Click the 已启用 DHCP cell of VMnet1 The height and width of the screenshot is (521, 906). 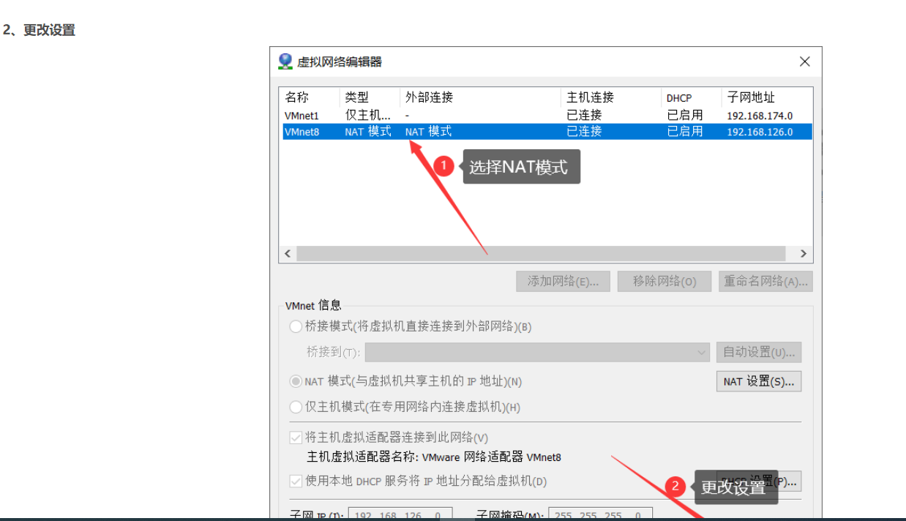click(685, 115)
